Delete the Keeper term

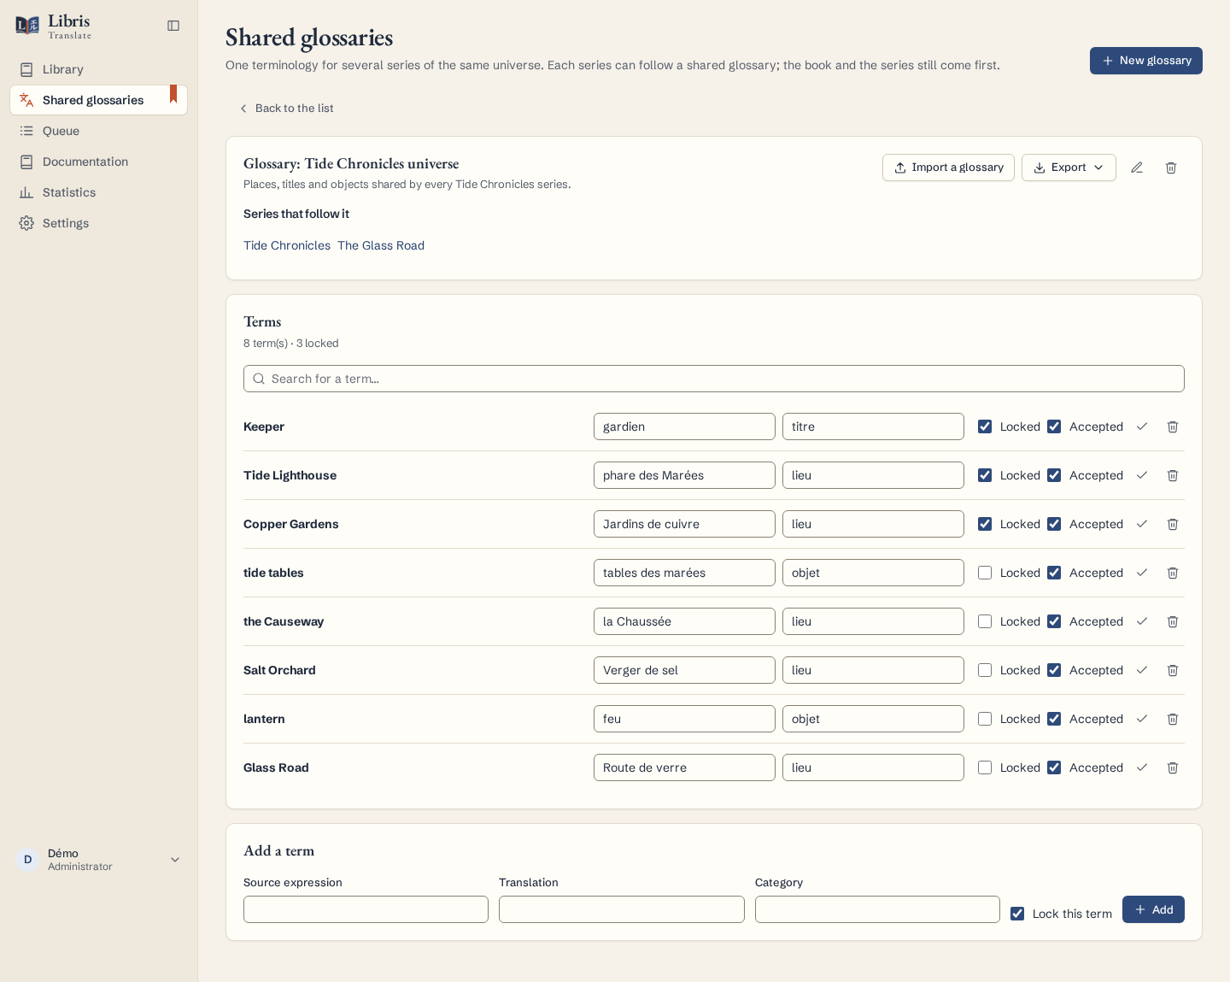pos(1173,426)
